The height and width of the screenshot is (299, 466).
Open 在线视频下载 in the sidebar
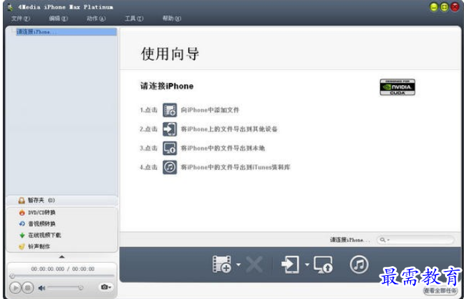coord(45,235)
